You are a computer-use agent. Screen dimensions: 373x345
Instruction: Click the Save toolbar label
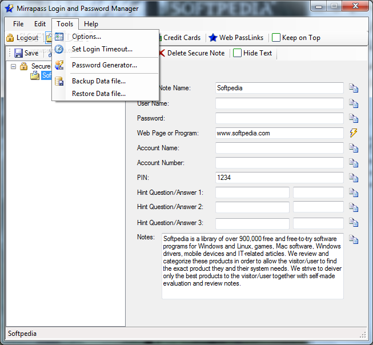pos(31,53)
